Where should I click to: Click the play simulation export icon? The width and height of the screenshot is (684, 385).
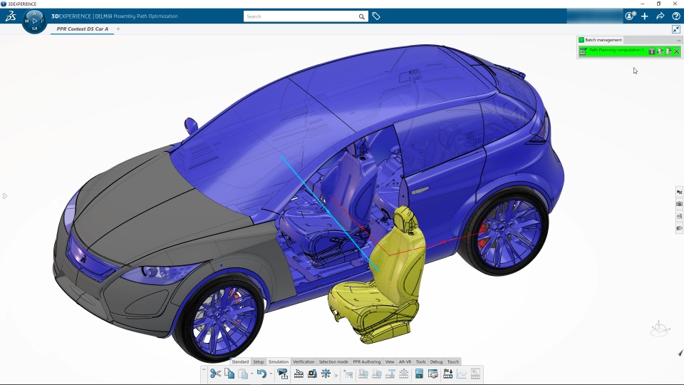coord(282,374)
